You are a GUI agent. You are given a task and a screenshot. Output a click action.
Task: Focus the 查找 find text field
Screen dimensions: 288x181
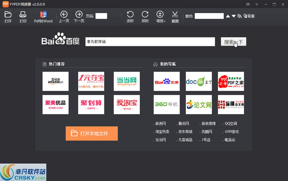pos(209,16)
